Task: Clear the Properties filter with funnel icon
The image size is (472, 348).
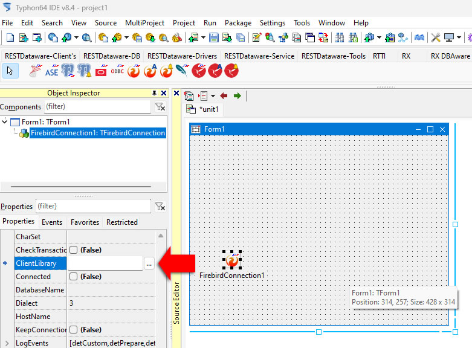Action: 160,207
